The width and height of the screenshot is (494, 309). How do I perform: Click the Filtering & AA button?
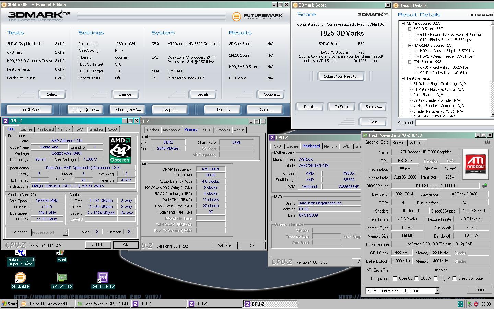pos(128,110)
